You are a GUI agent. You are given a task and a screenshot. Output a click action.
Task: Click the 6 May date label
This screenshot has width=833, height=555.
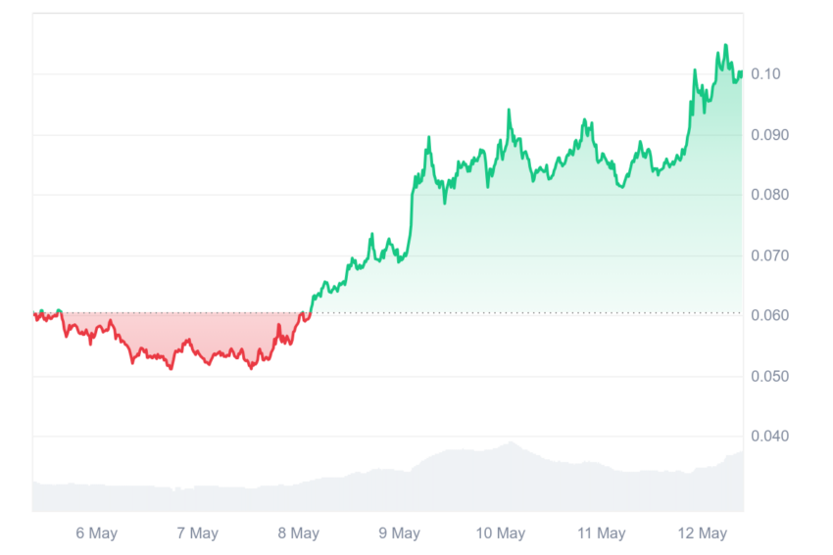(x=96, y=532)
